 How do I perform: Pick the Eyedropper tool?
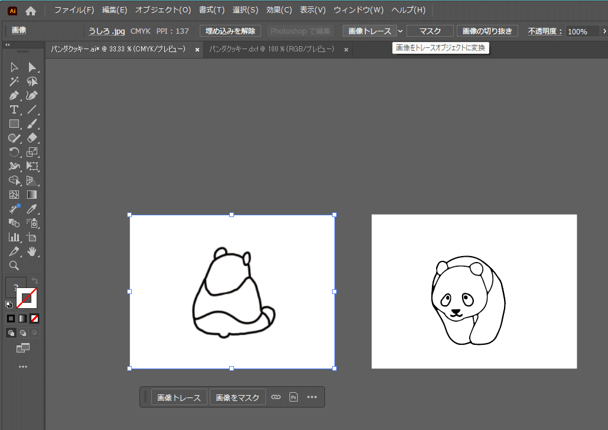(32, 209)
